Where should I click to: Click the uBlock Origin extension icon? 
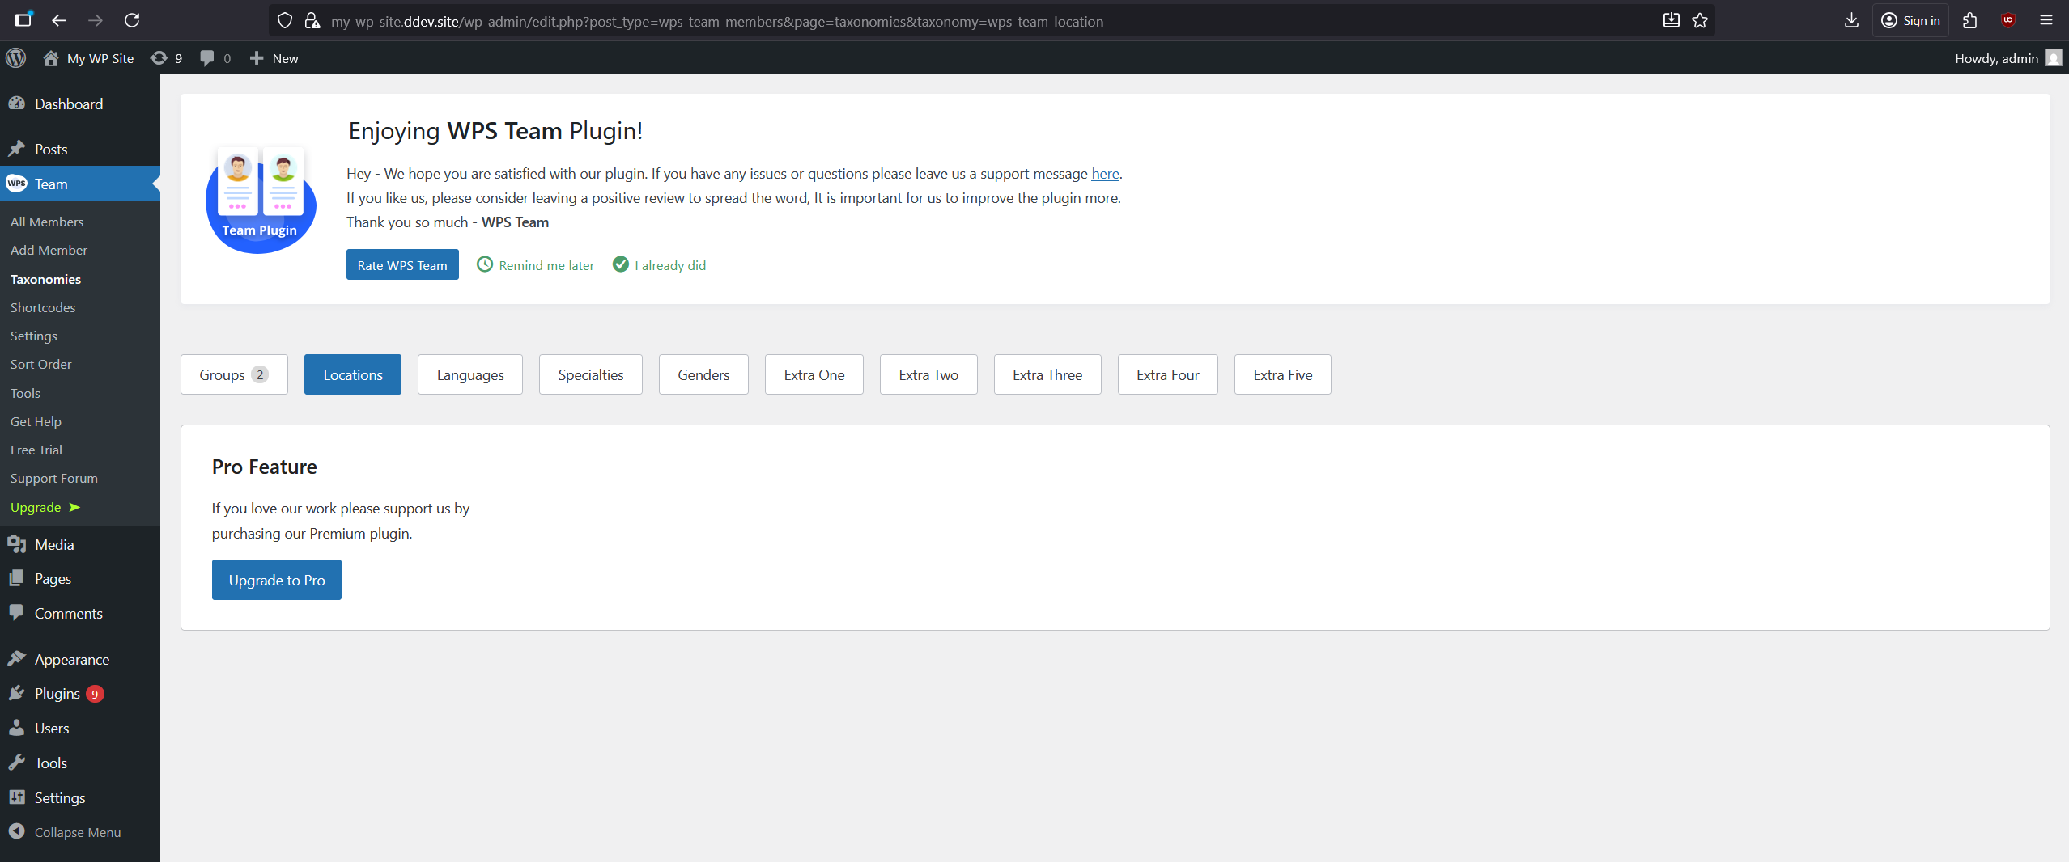pyautogui.click(x=2007, y=20)
